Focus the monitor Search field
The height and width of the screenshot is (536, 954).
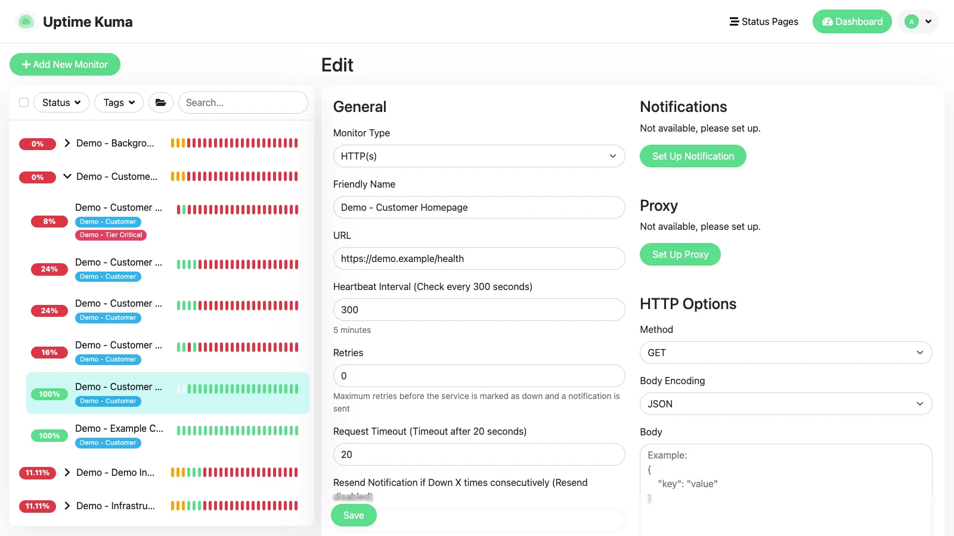(243, 102)
